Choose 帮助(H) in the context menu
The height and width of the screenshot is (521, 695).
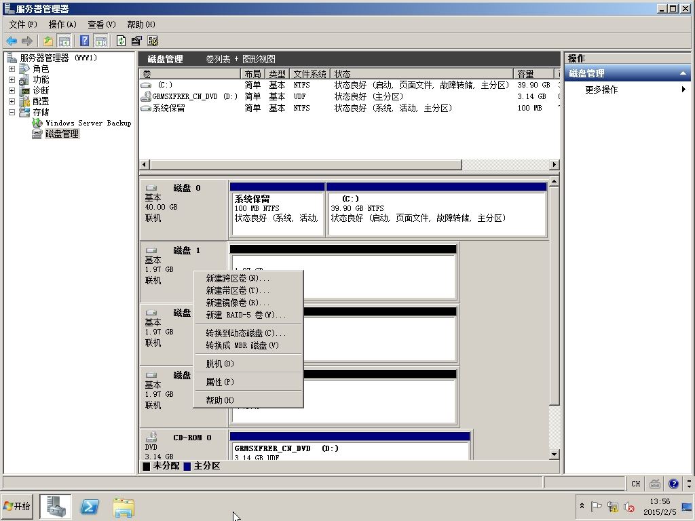(x=248, y=400)
